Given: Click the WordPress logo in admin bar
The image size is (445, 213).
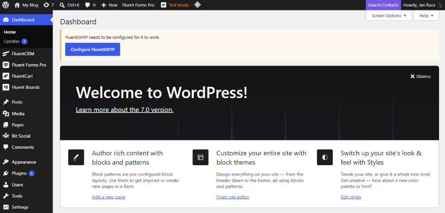Looking at the screenshot, I should coord(5,5).
